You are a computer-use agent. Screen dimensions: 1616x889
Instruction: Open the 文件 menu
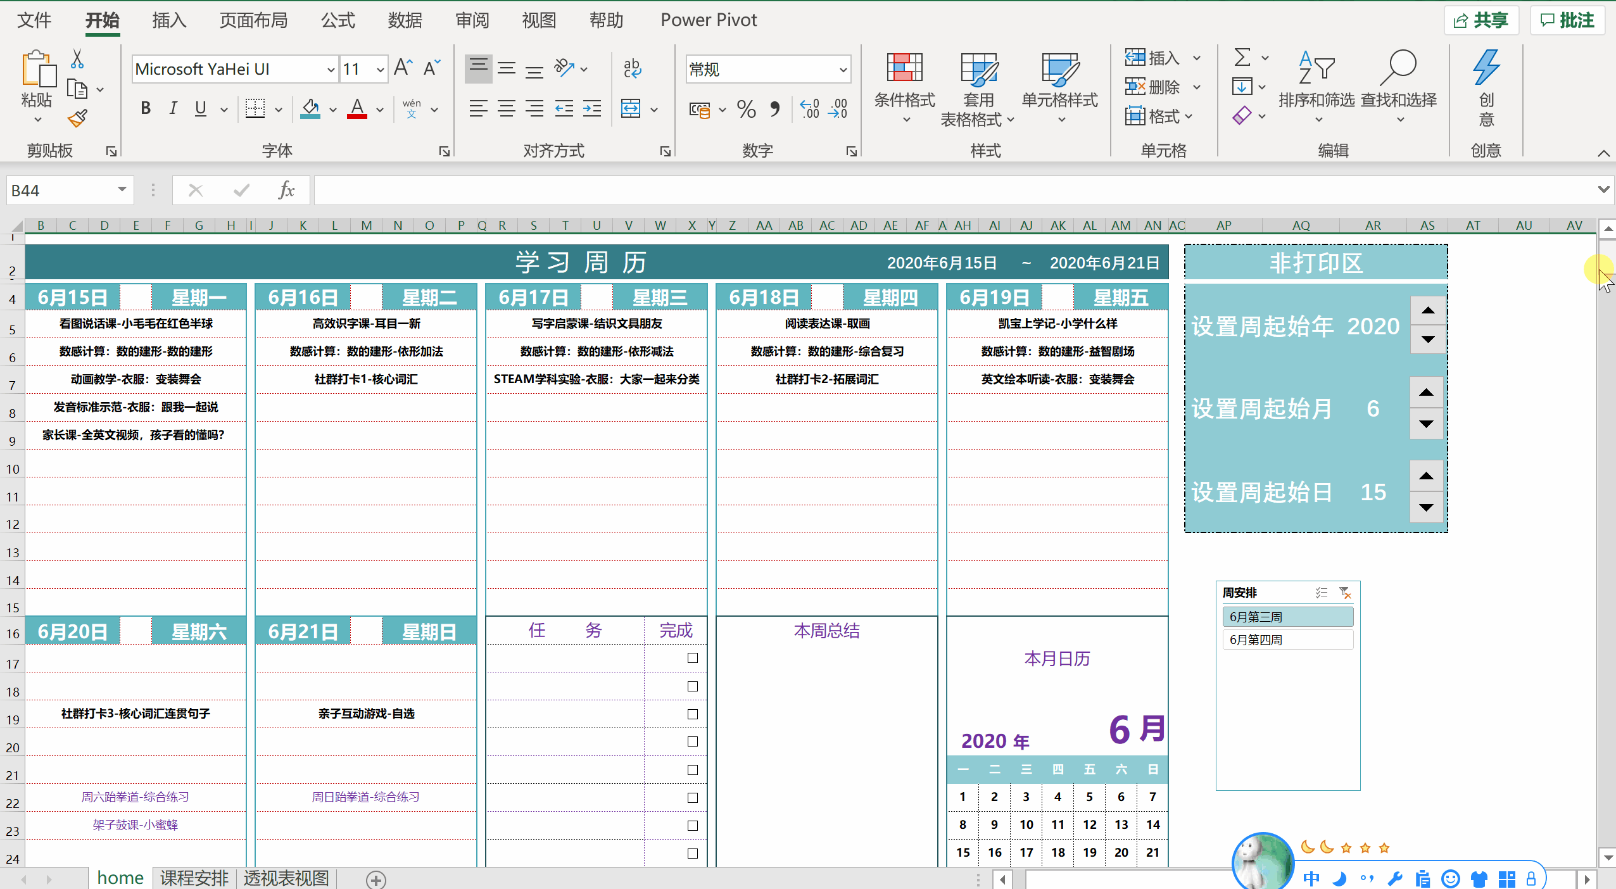click(34, 20)
